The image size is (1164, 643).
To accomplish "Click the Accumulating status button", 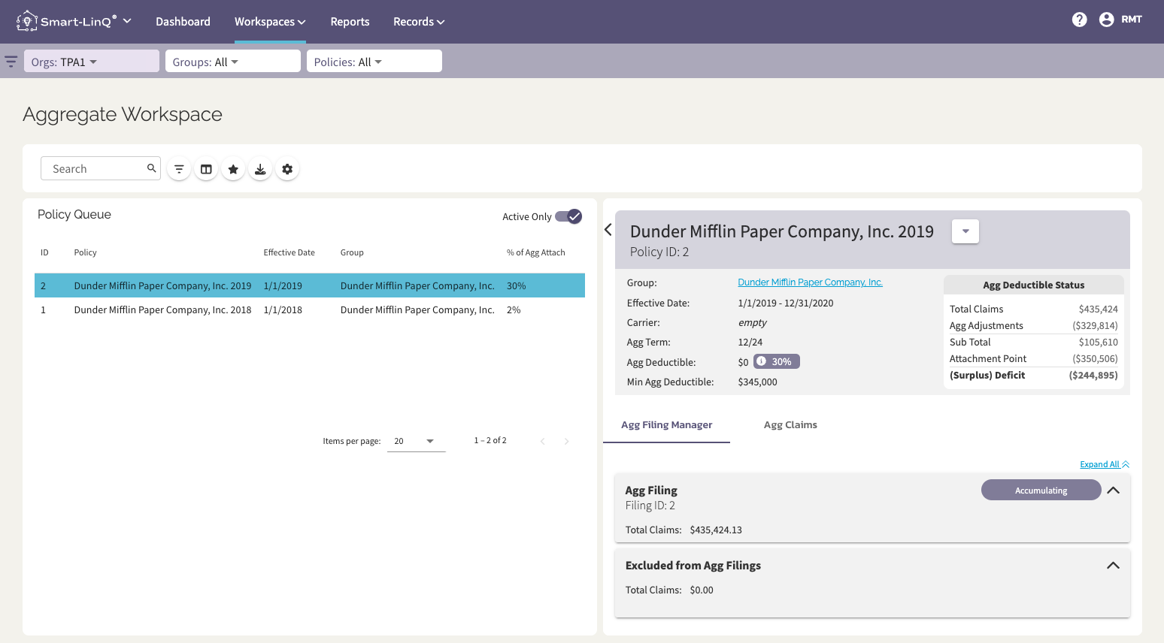I will [x=1041, y=491].
